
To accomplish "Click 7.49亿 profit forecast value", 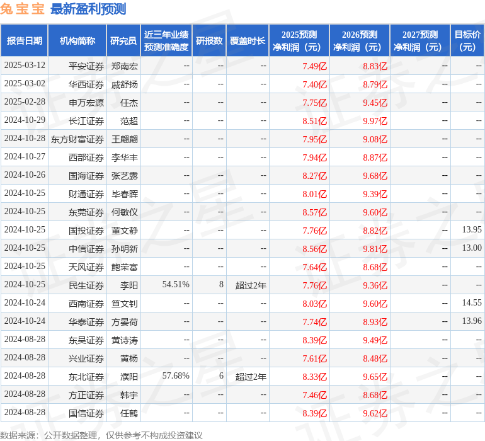I will pos(314,66).
